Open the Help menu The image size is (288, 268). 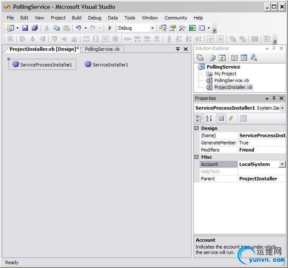[x=198, y=18]
